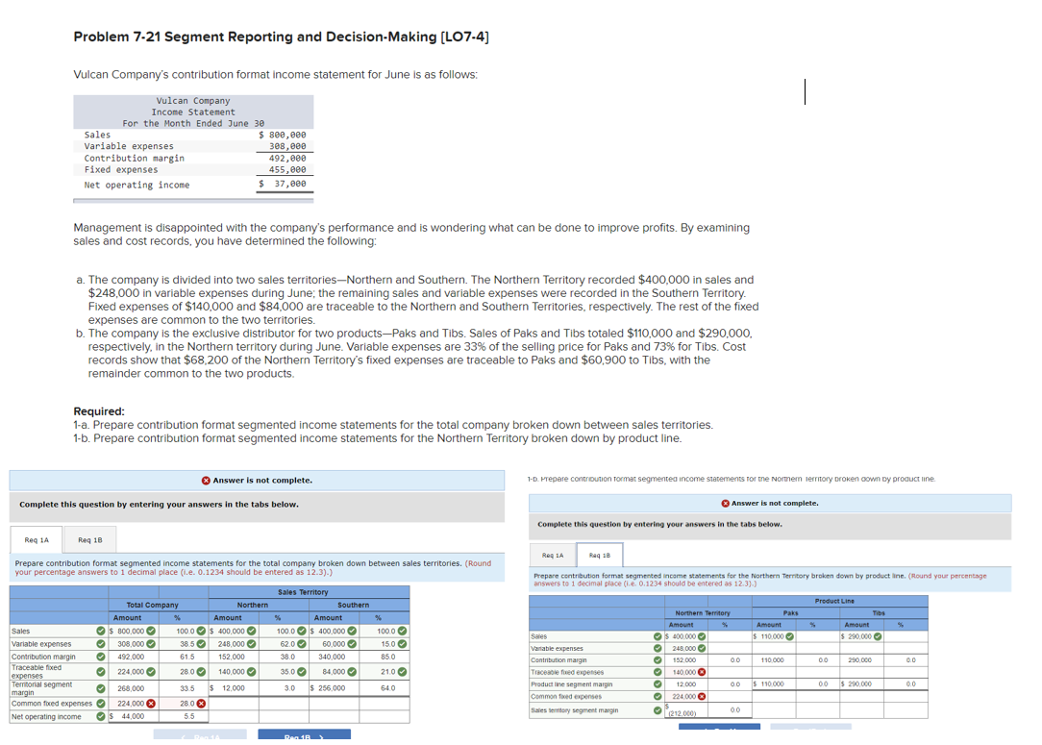Click green checkmark beside Southern Sales $400,000
The height and width of the screenshot is (745, 1042).
352,632
